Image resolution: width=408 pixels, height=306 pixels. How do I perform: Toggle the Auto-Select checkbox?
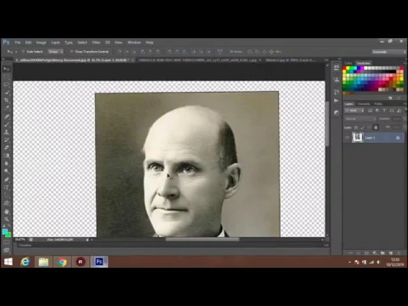[23, 52]
